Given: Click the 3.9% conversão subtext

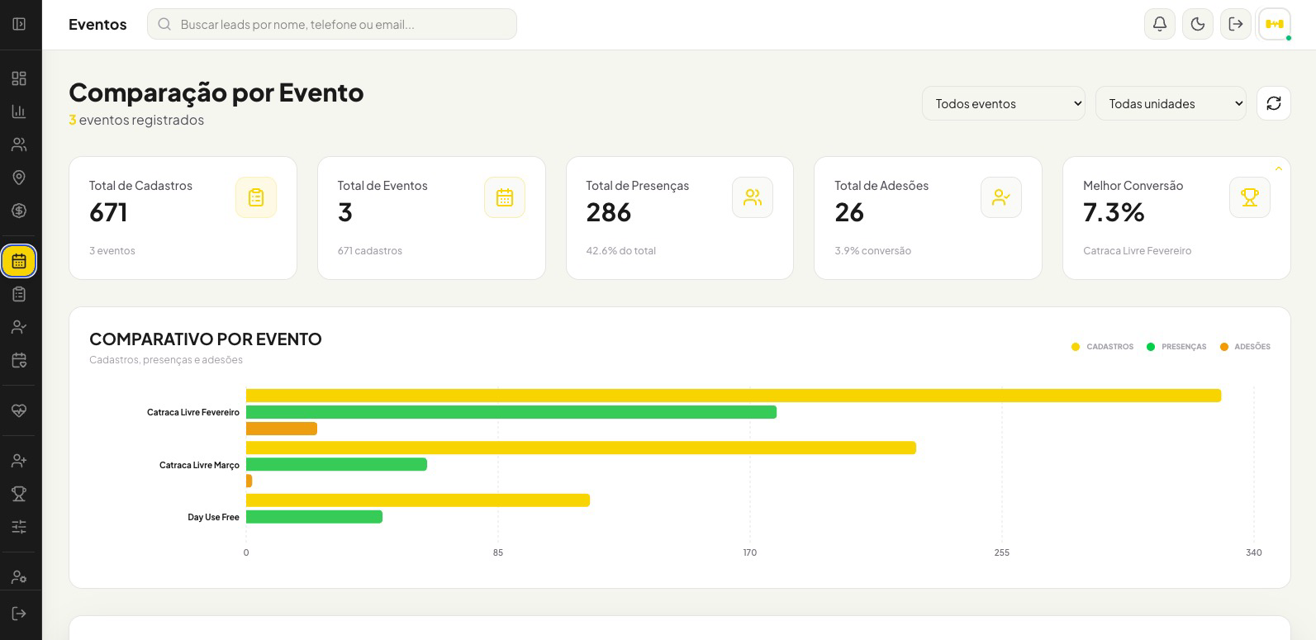Looking at the screenshot, I should click(x=872, y=251).
